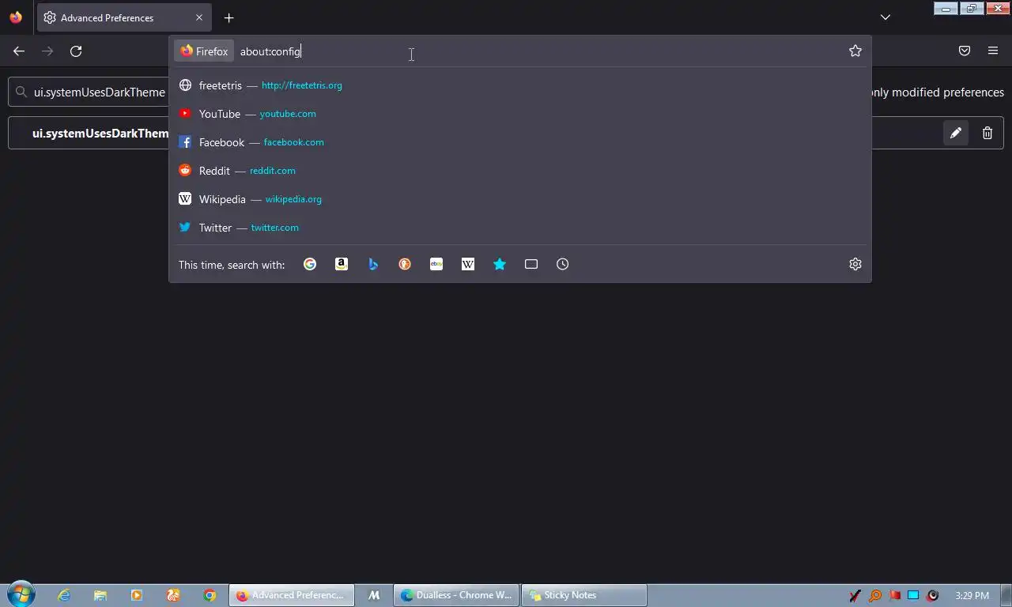Open Windows Explorer folder from the taskbar
The width and height of the screenshot is (1012, 607).
pos(100,595)
